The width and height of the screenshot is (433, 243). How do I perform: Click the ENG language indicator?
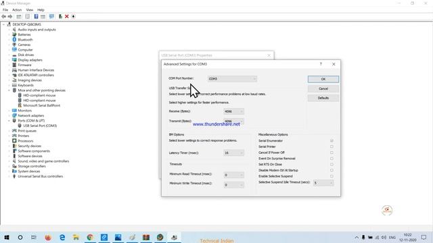[x=392, y=237]
